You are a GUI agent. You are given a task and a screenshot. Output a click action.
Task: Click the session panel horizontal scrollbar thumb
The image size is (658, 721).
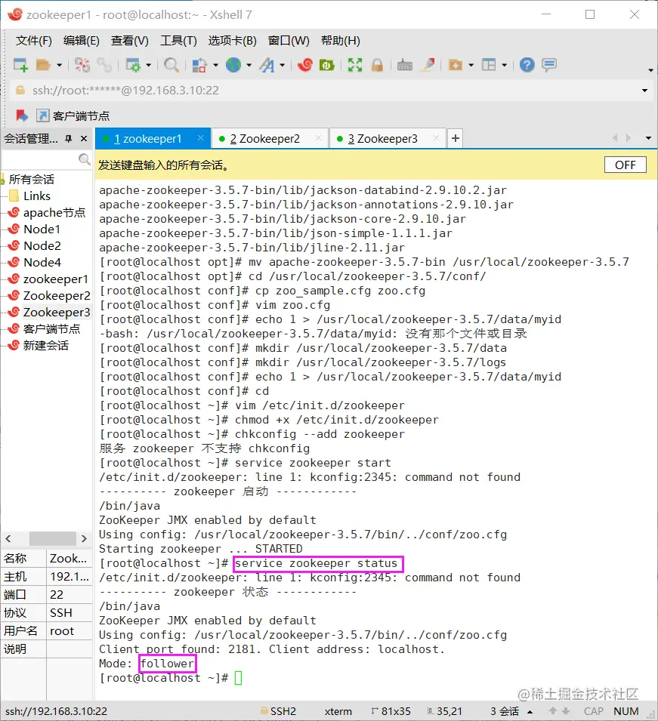tap(53, 538)
